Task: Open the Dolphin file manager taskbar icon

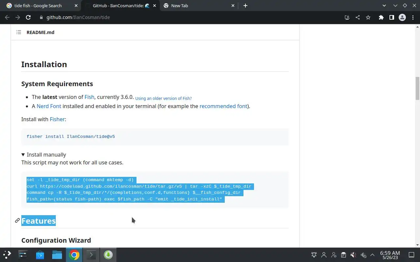Action: tap(57, 255)
